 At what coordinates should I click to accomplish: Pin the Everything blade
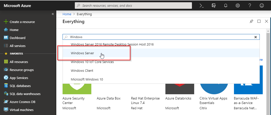(x=251, y=21)
